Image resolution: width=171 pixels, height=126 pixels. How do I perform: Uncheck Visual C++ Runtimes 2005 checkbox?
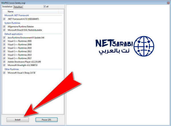4,41
